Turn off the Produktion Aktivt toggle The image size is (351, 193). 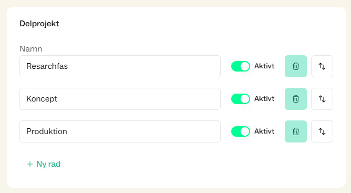pos(241,131)
